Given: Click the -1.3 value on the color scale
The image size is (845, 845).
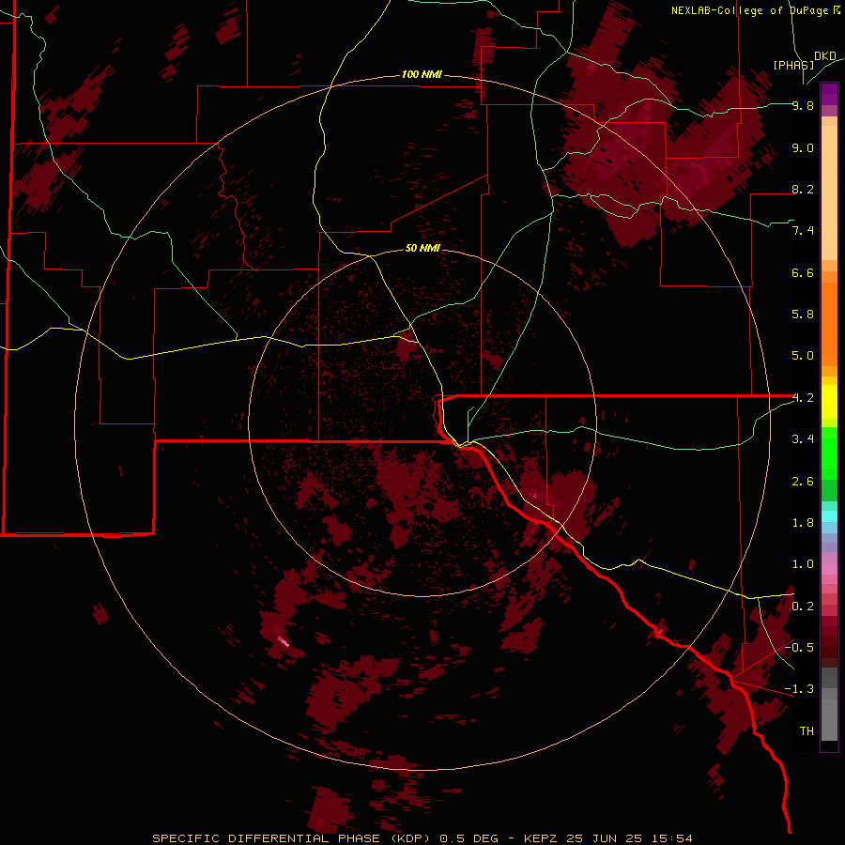Looking at the screenshot, I should coord(799,689).
